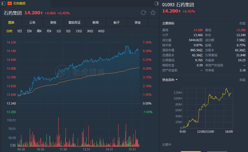Screen dimensions: 248x152
Task: Click the blue intraday price line chart
Action: pyautogui.click(x=78, y=71)
